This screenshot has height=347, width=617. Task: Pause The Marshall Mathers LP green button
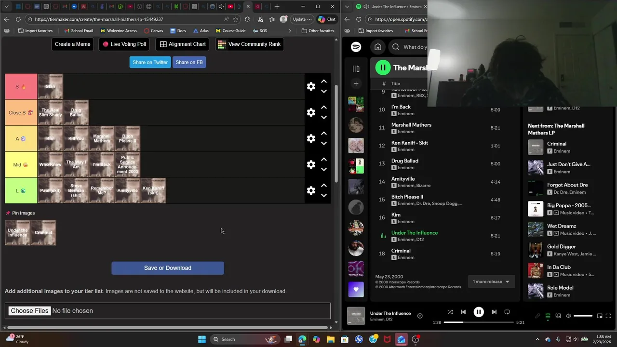[x=383, y=67]
